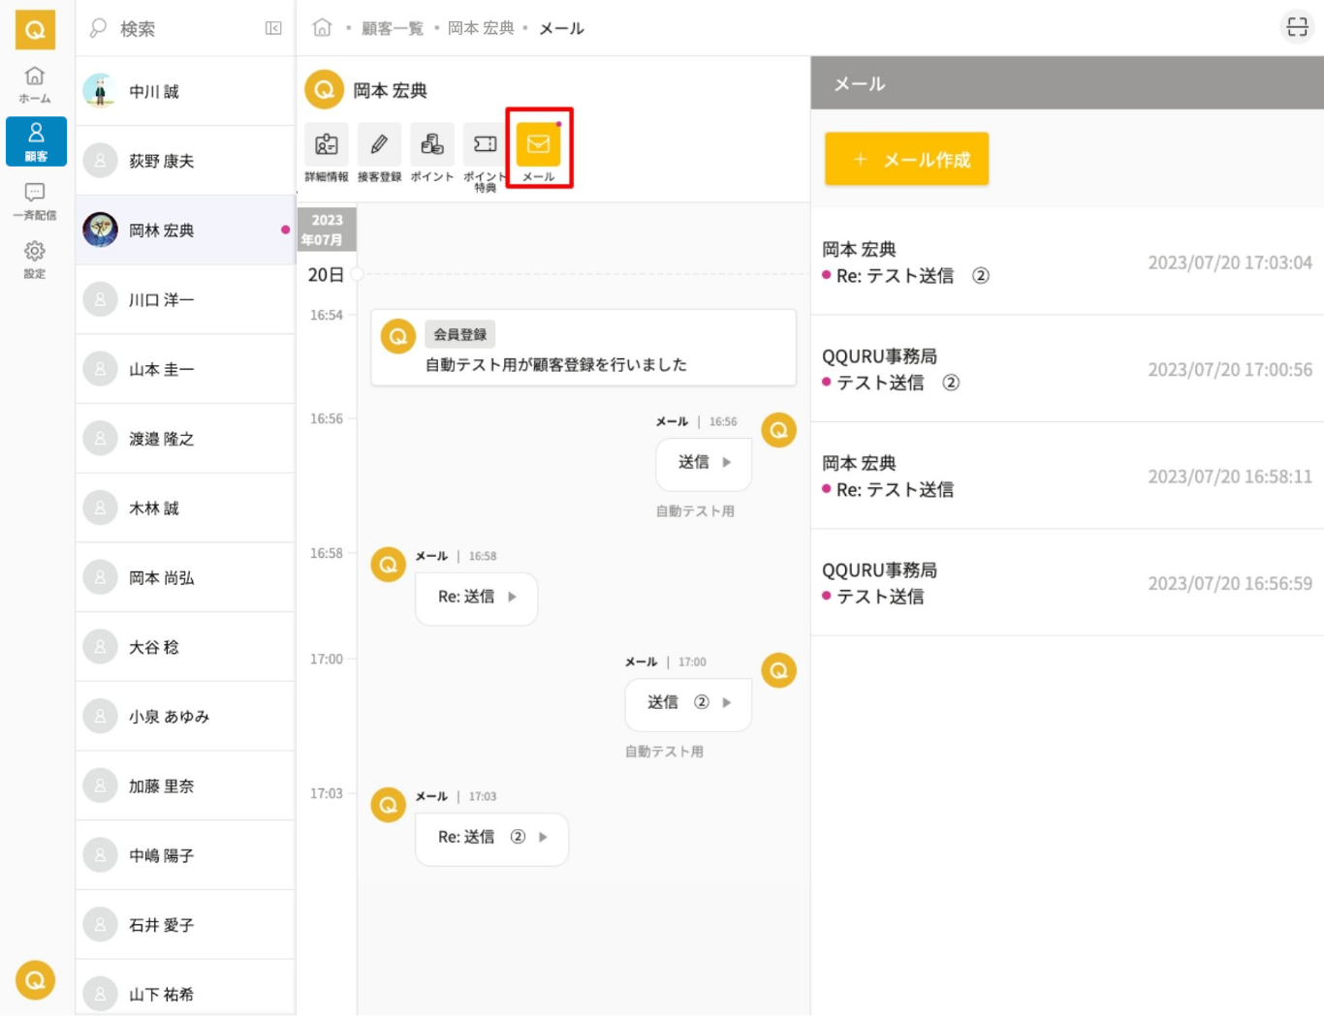Open the ポイント points icon
This screenshot has height=1016, width=1324.
click(431, 145)
